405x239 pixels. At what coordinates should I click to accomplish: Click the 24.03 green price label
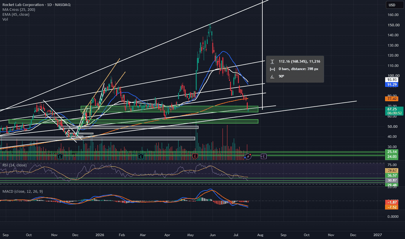click(x=392, y=156)
